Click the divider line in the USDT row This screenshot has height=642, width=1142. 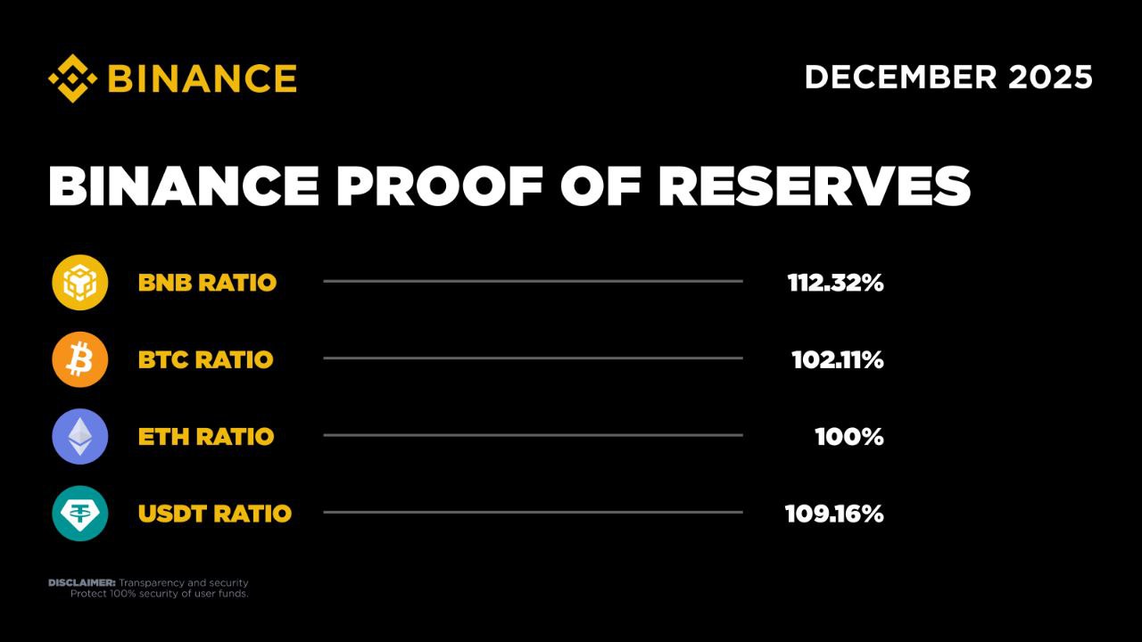533,512
